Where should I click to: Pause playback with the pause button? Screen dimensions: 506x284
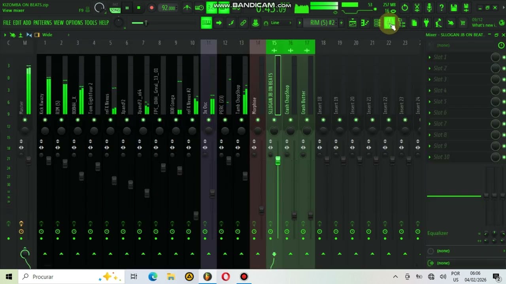point(127,7)
